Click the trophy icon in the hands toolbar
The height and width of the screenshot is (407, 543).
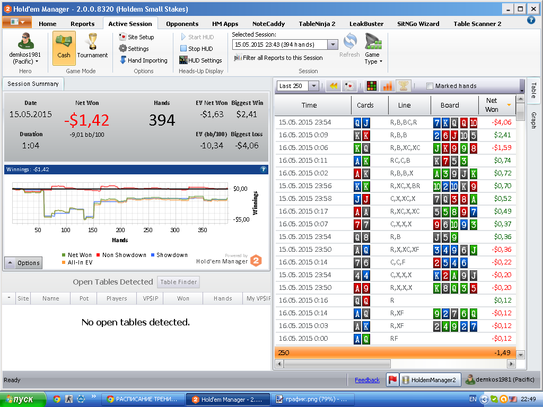403,86
